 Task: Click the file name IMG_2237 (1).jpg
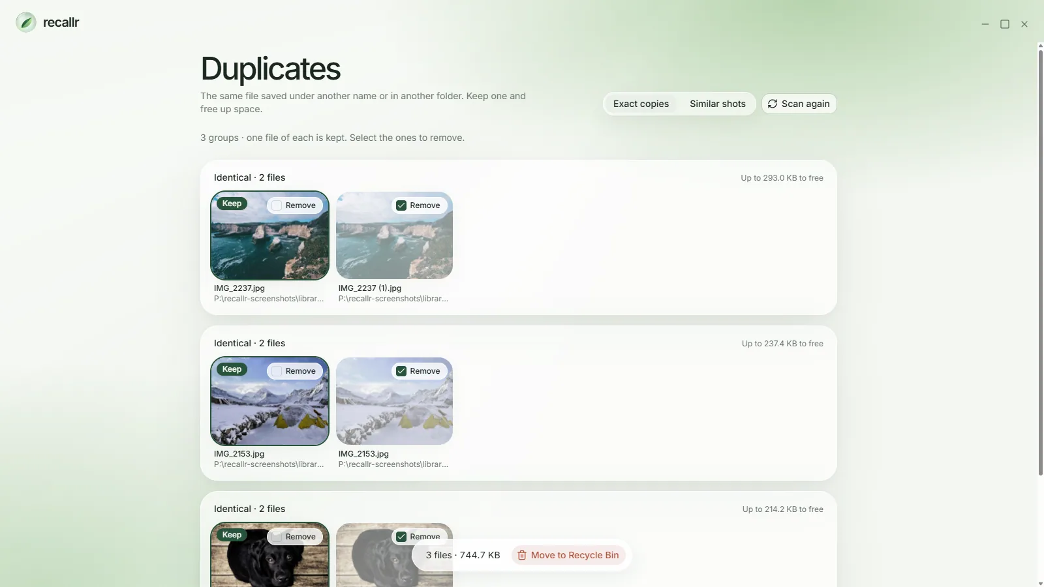(370, 288)
